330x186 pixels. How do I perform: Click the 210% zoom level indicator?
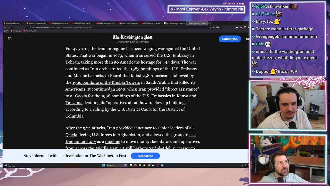(218, 27)
